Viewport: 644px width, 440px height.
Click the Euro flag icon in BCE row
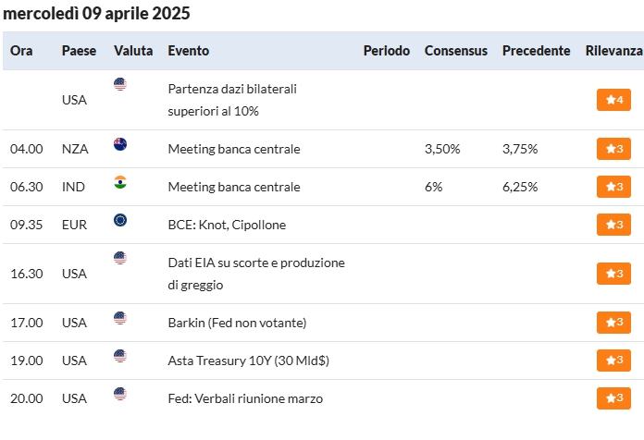click(120, 220)
